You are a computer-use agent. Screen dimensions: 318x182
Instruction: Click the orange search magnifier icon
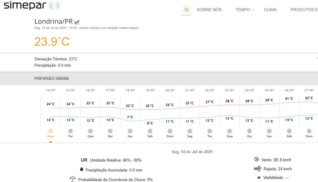(x=186, y=10)
